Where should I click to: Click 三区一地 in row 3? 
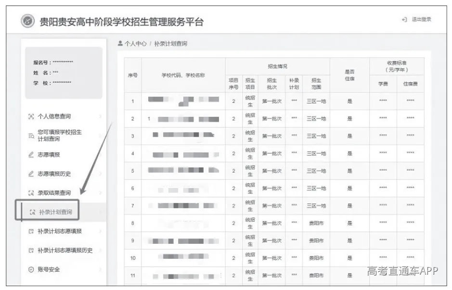tap(316, 136)
